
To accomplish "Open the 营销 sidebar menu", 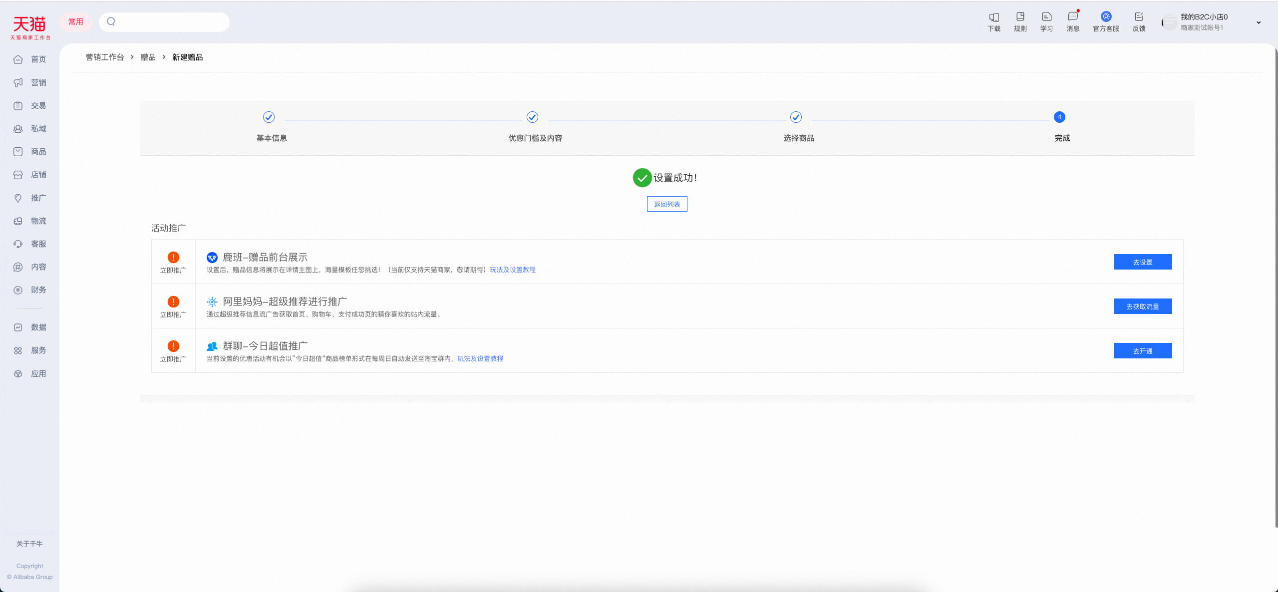I will coord(30,82).
